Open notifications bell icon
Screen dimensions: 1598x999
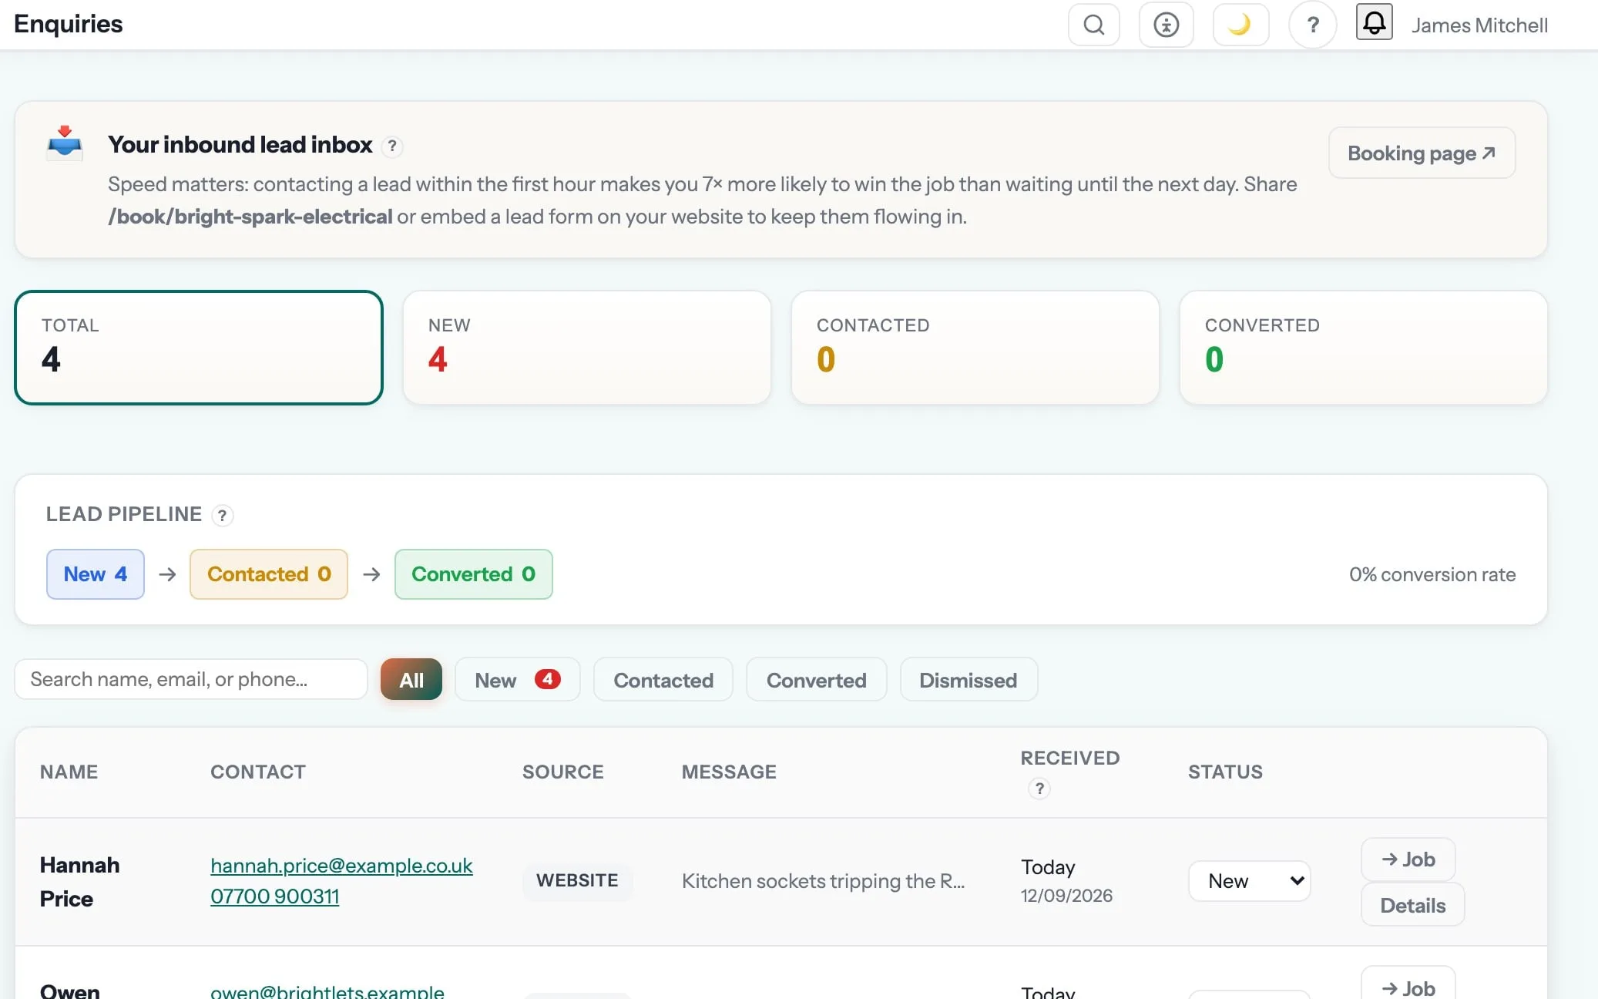click(1374, 22)
